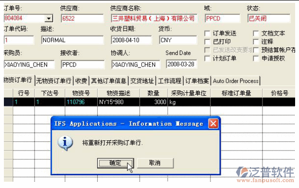Click the 收货日期 field showing 2008-04-10

(x=131, y=40)
